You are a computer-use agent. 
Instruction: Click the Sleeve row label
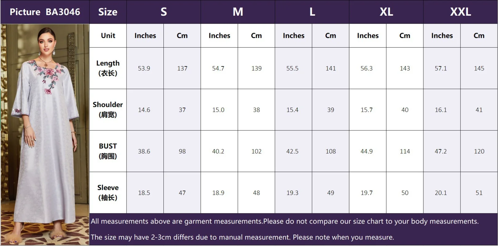108,193
